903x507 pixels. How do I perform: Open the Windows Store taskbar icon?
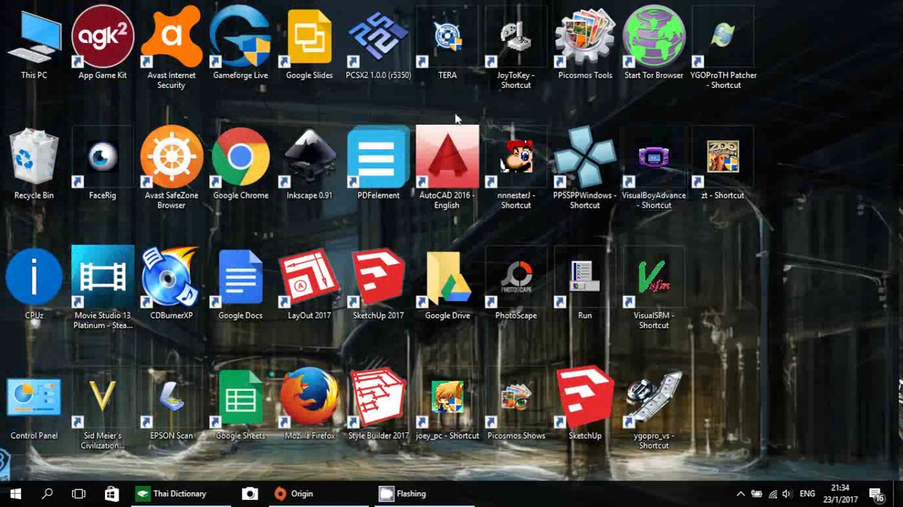tap(111, 494)
